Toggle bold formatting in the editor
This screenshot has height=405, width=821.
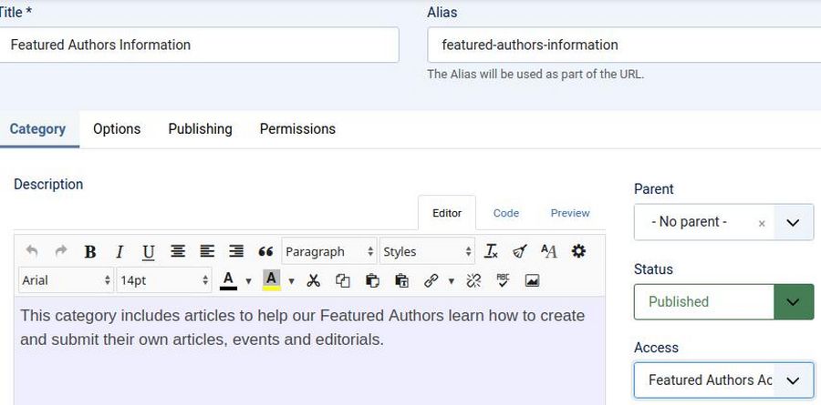tap(90, 252)
